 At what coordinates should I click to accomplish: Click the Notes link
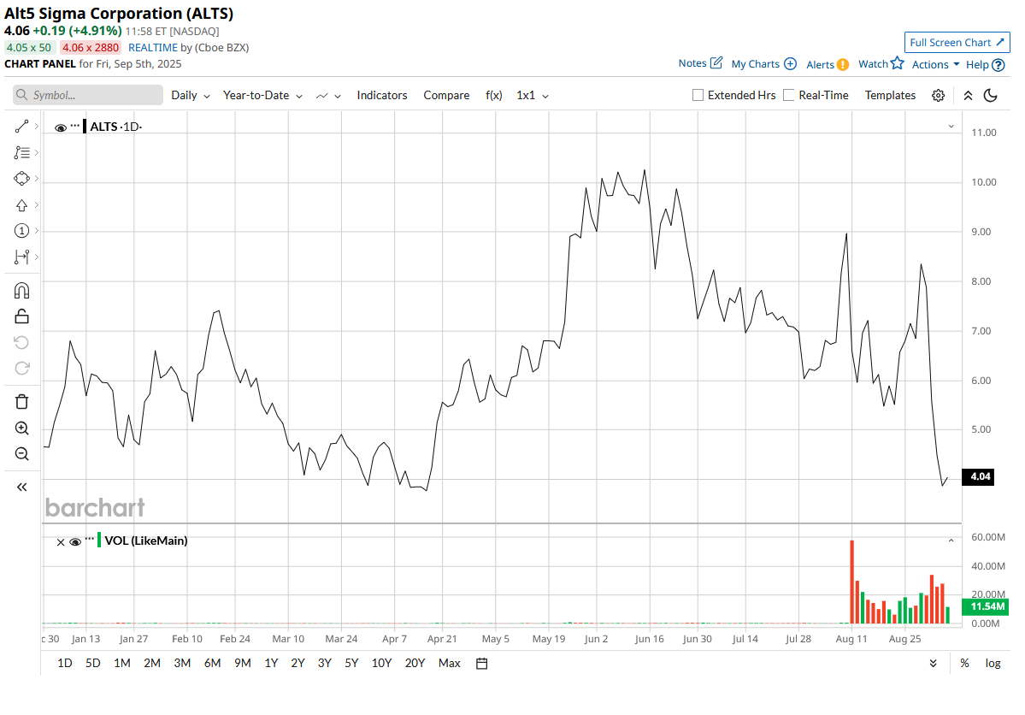(x=692, y=62)
